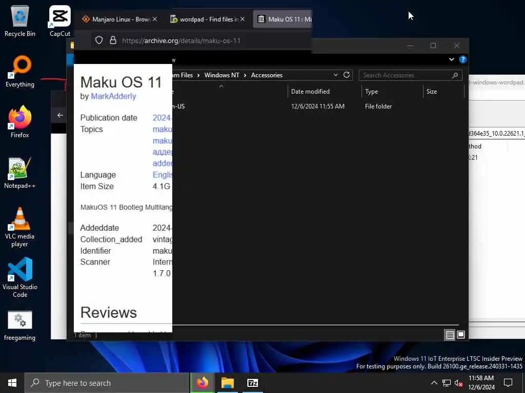Select the Maku OS 11 tab

pos(283,19)
